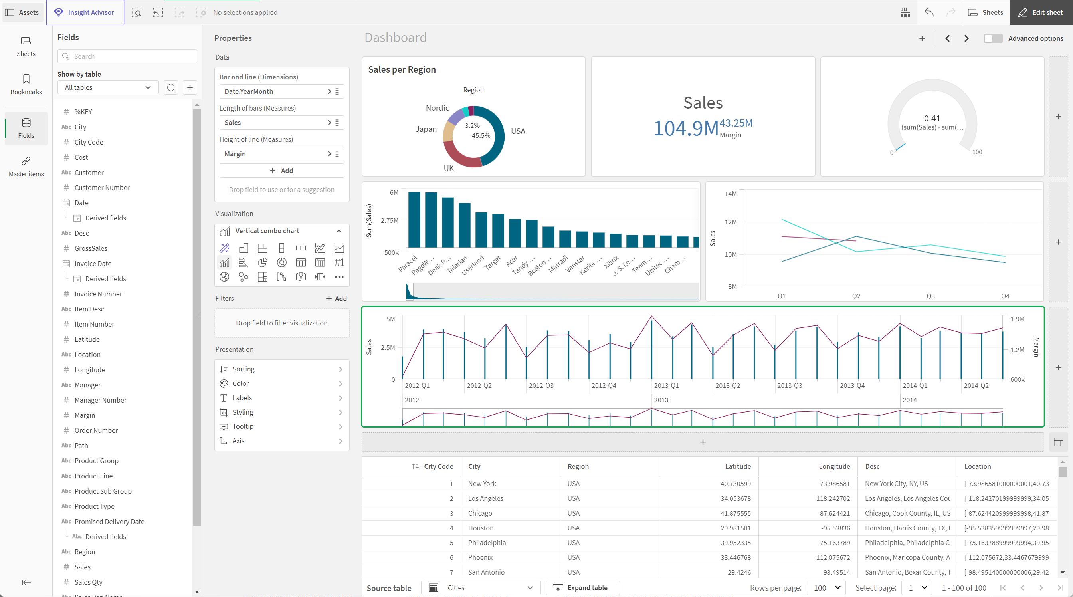
Task: Toggle the Advanced options switch
Action: click(994, 38)
